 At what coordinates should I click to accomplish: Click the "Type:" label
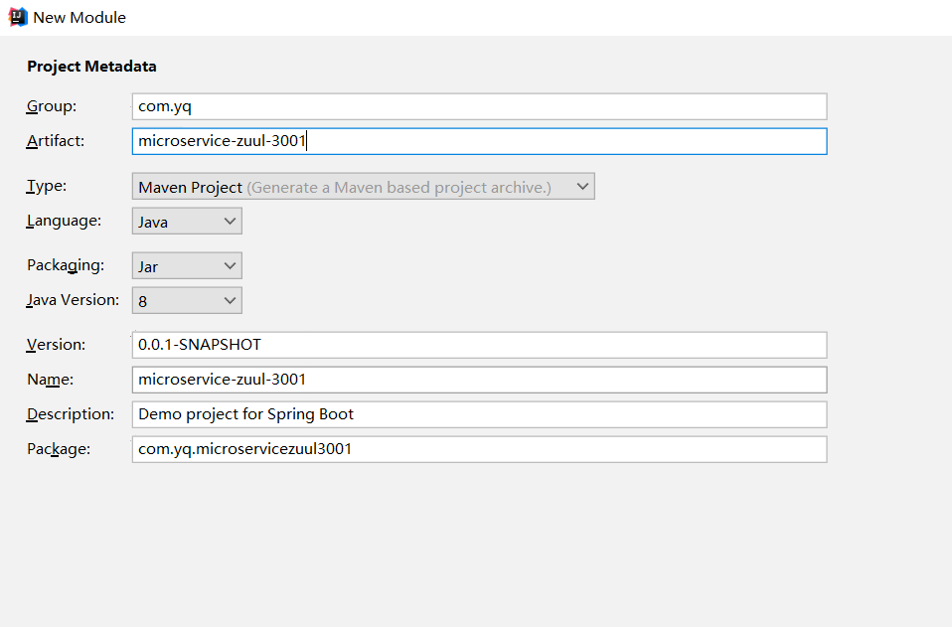click(x=46, y=186)
